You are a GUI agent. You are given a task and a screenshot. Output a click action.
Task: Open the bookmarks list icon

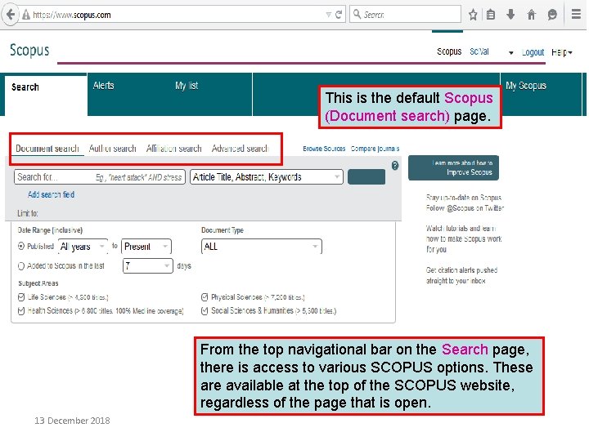click(x=491, y=15)
